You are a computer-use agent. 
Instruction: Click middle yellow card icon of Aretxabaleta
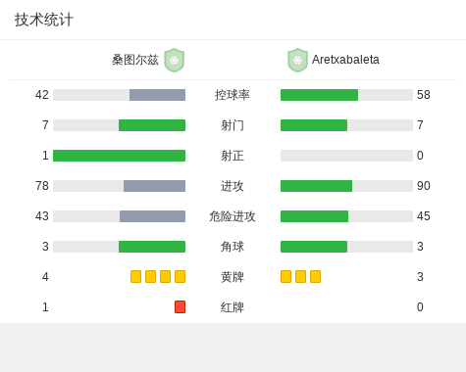click(300, 276)
